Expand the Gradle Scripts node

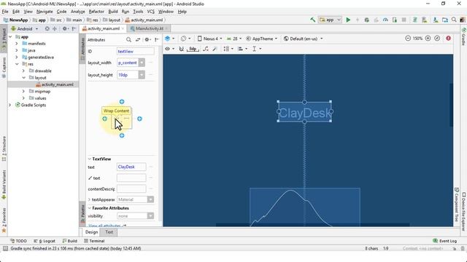pyautogui.click(x=9, y=105)
